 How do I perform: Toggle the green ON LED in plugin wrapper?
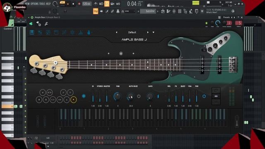206,23
